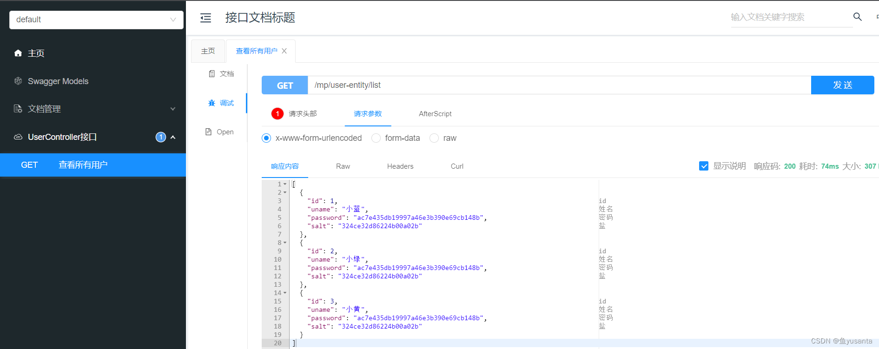The width and height of the screenshot is (879, 349).
Task: Expand the 文档管理 menu chevron
Action: [173, 109]
